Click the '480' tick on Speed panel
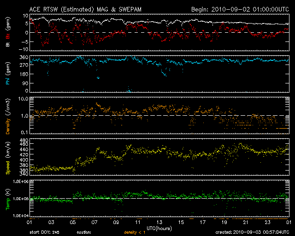The width and height of the screenshot is (295, 236). (24, 141)
